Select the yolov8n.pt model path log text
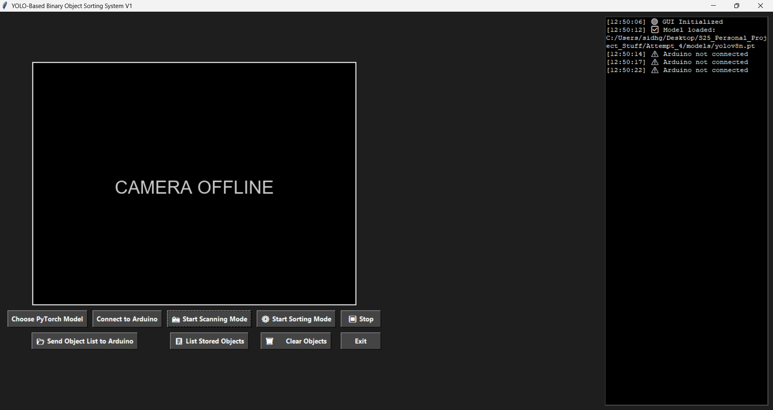Screen dimensions: 773x410 point(686,42)
